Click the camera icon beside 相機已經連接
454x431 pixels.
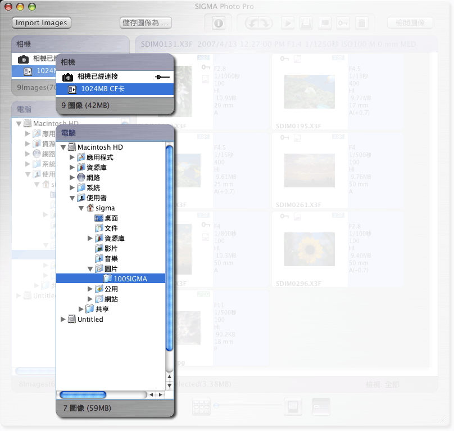[x=68, y=77]
